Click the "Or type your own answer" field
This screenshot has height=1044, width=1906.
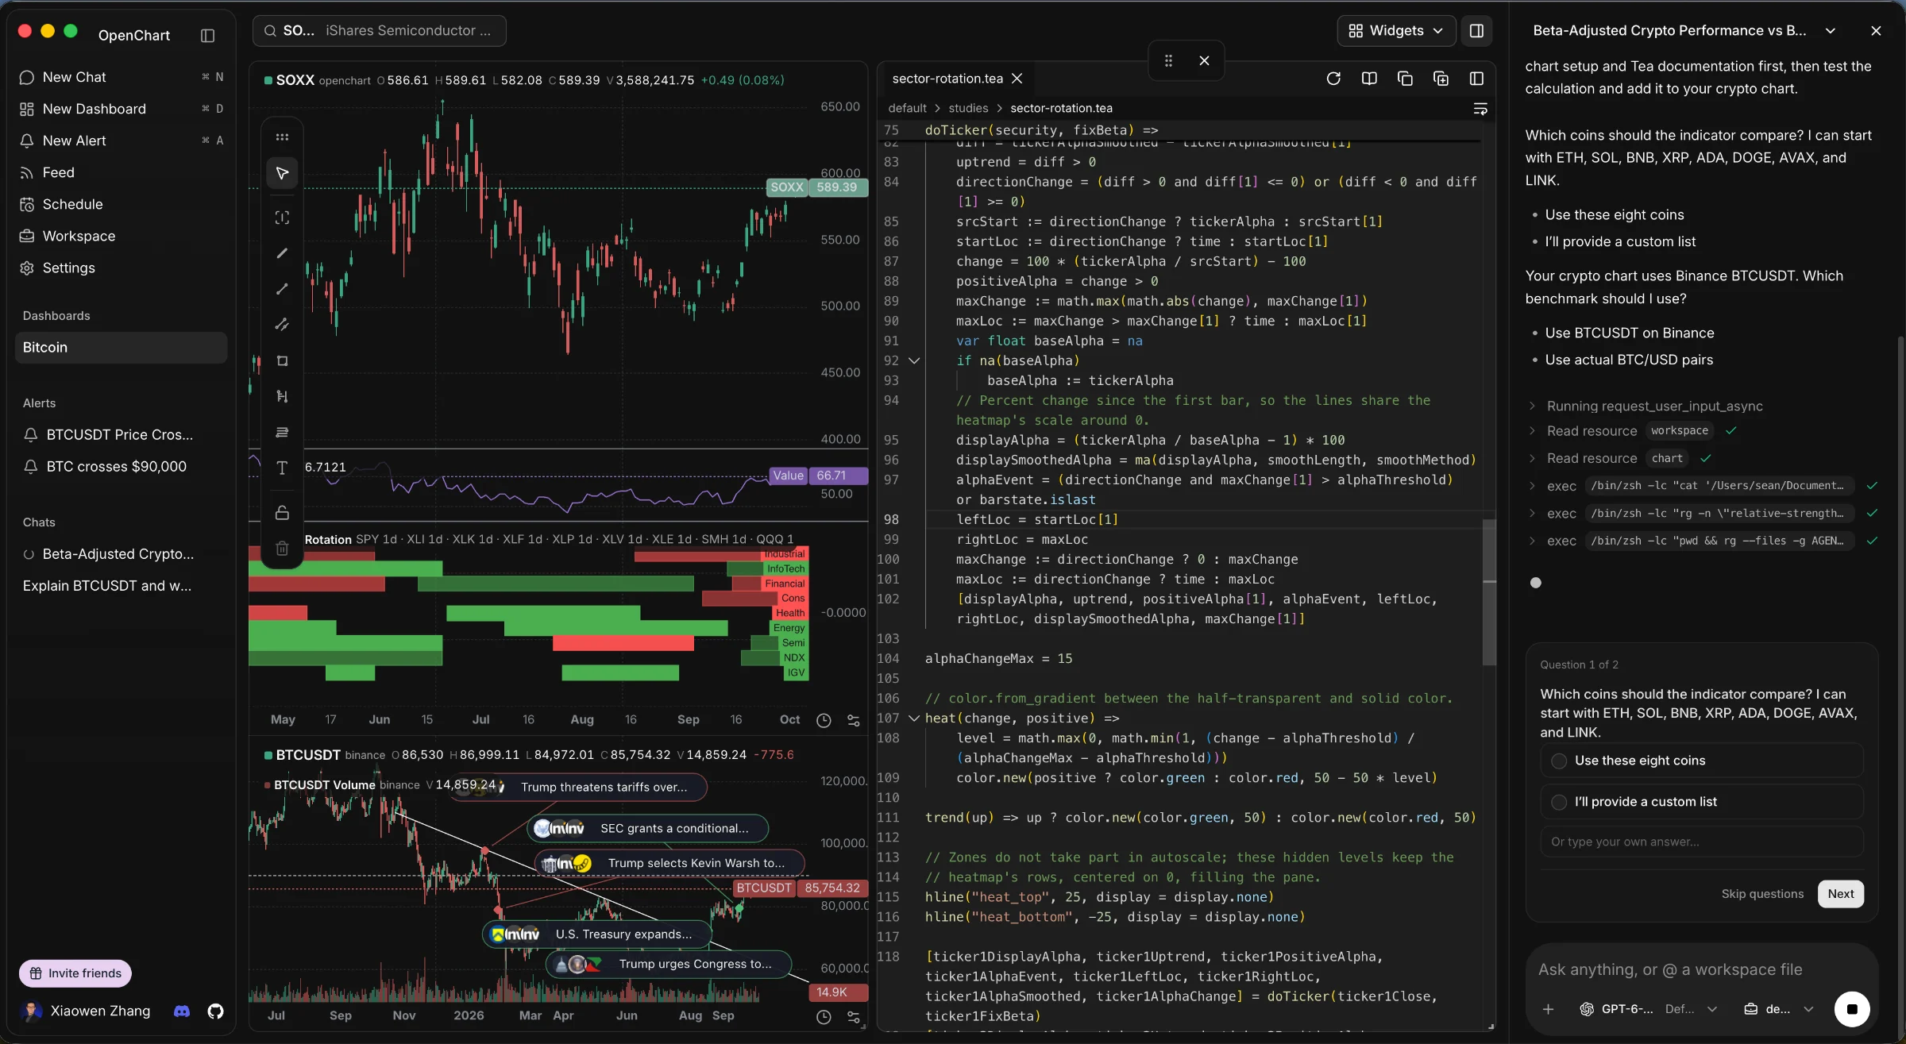(1701, 842)
